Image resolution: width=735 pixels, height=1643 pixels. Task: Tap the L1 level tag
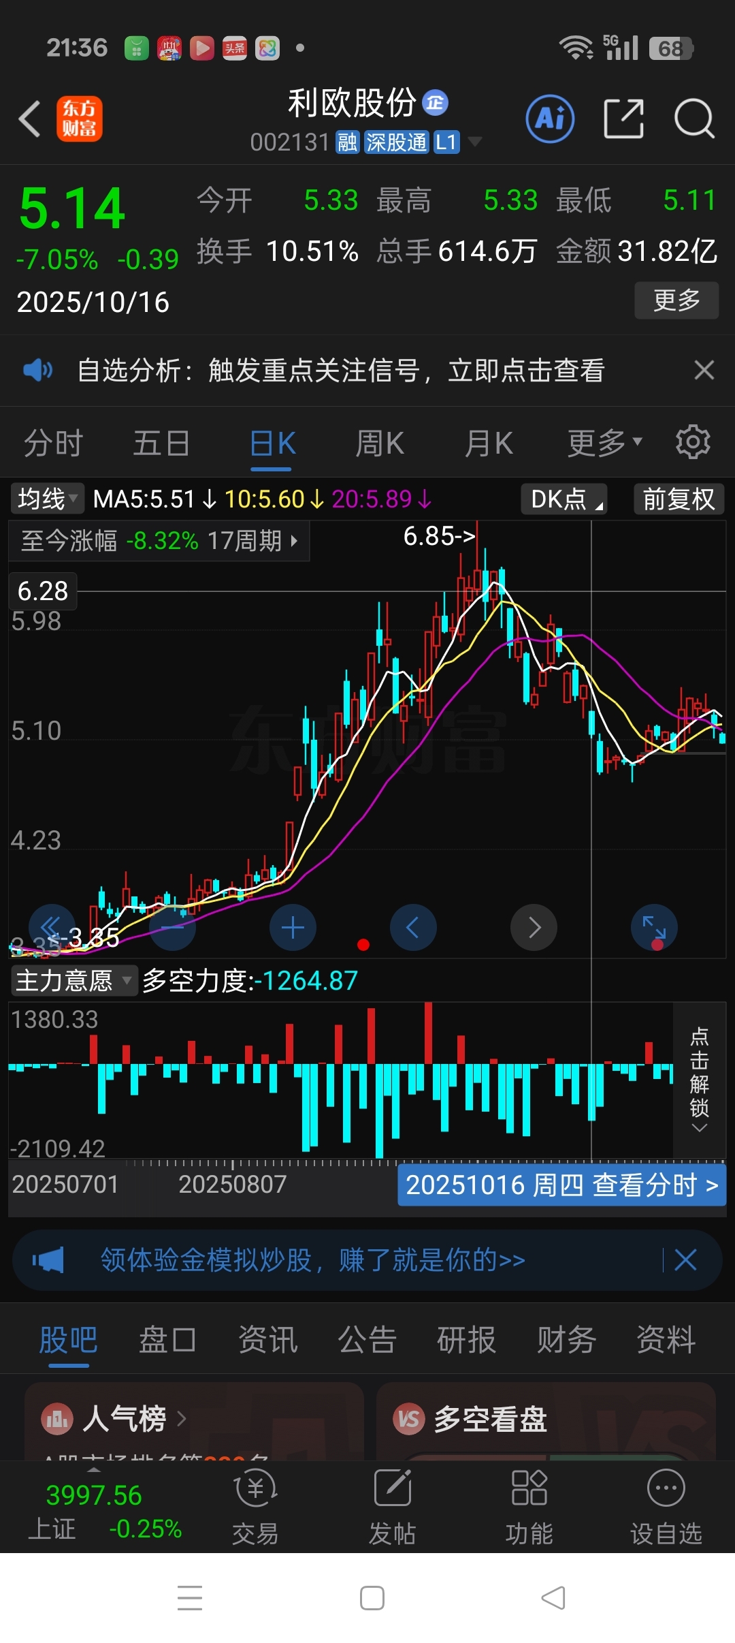[x=446, y=142]
